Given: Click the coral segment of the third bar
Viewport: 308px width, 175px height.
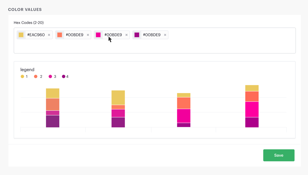Looking at the screenshot, I should click(x=184, y=103).
